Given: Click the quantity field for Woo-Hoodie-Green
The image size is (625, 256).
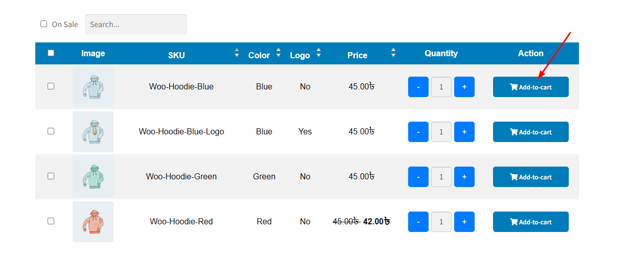Looking at the screenshot, I should tap(441, 177).
